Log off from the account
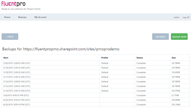Viewport: 191px width, 108px height. [x=186, y=17]
